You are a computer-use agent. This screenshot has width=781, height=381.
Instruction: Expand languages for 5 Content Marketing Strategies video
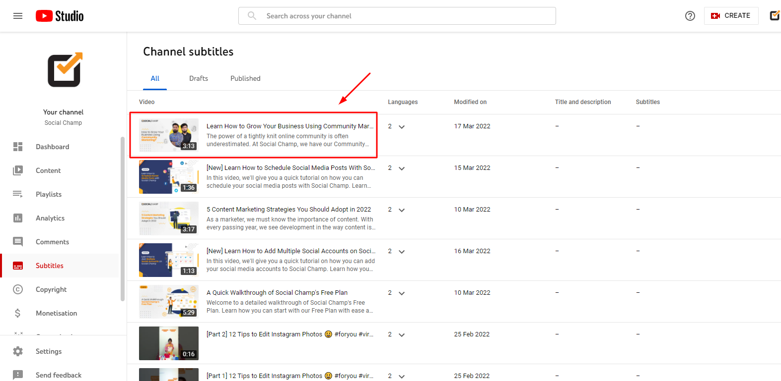(x=402, y=210)
